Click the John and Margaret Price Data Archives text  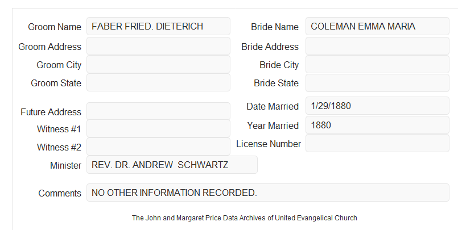click(x=245, y=218)
